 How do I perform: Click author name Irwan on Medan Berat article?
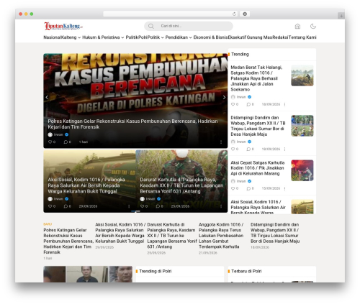pyautogui.click(x=241, y=97)
